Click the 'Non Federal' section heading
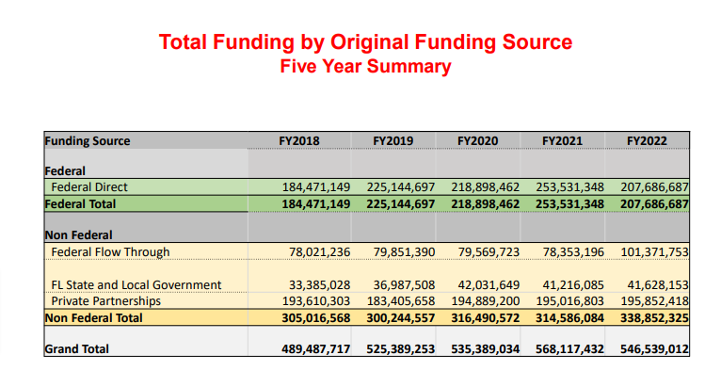The height and width of the screenshot is (371, 705). click(x=79, y=234)
